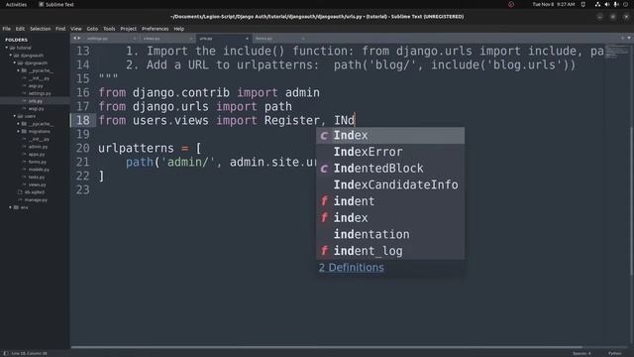Click Activities in the top bar

(16, 4)
